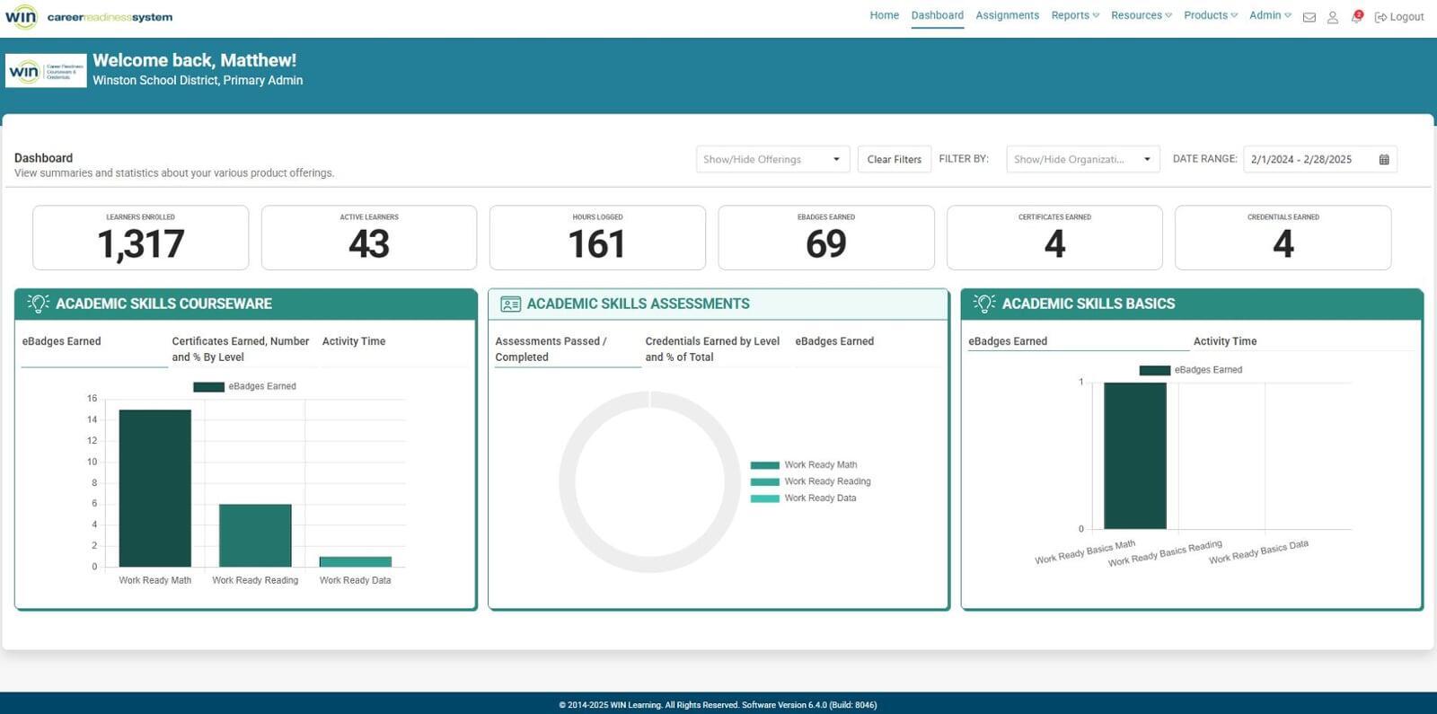Open the Show/Hide Organizations dropdown
The height and width of the screenshot is (714, 1437).
coord(1082,159)
